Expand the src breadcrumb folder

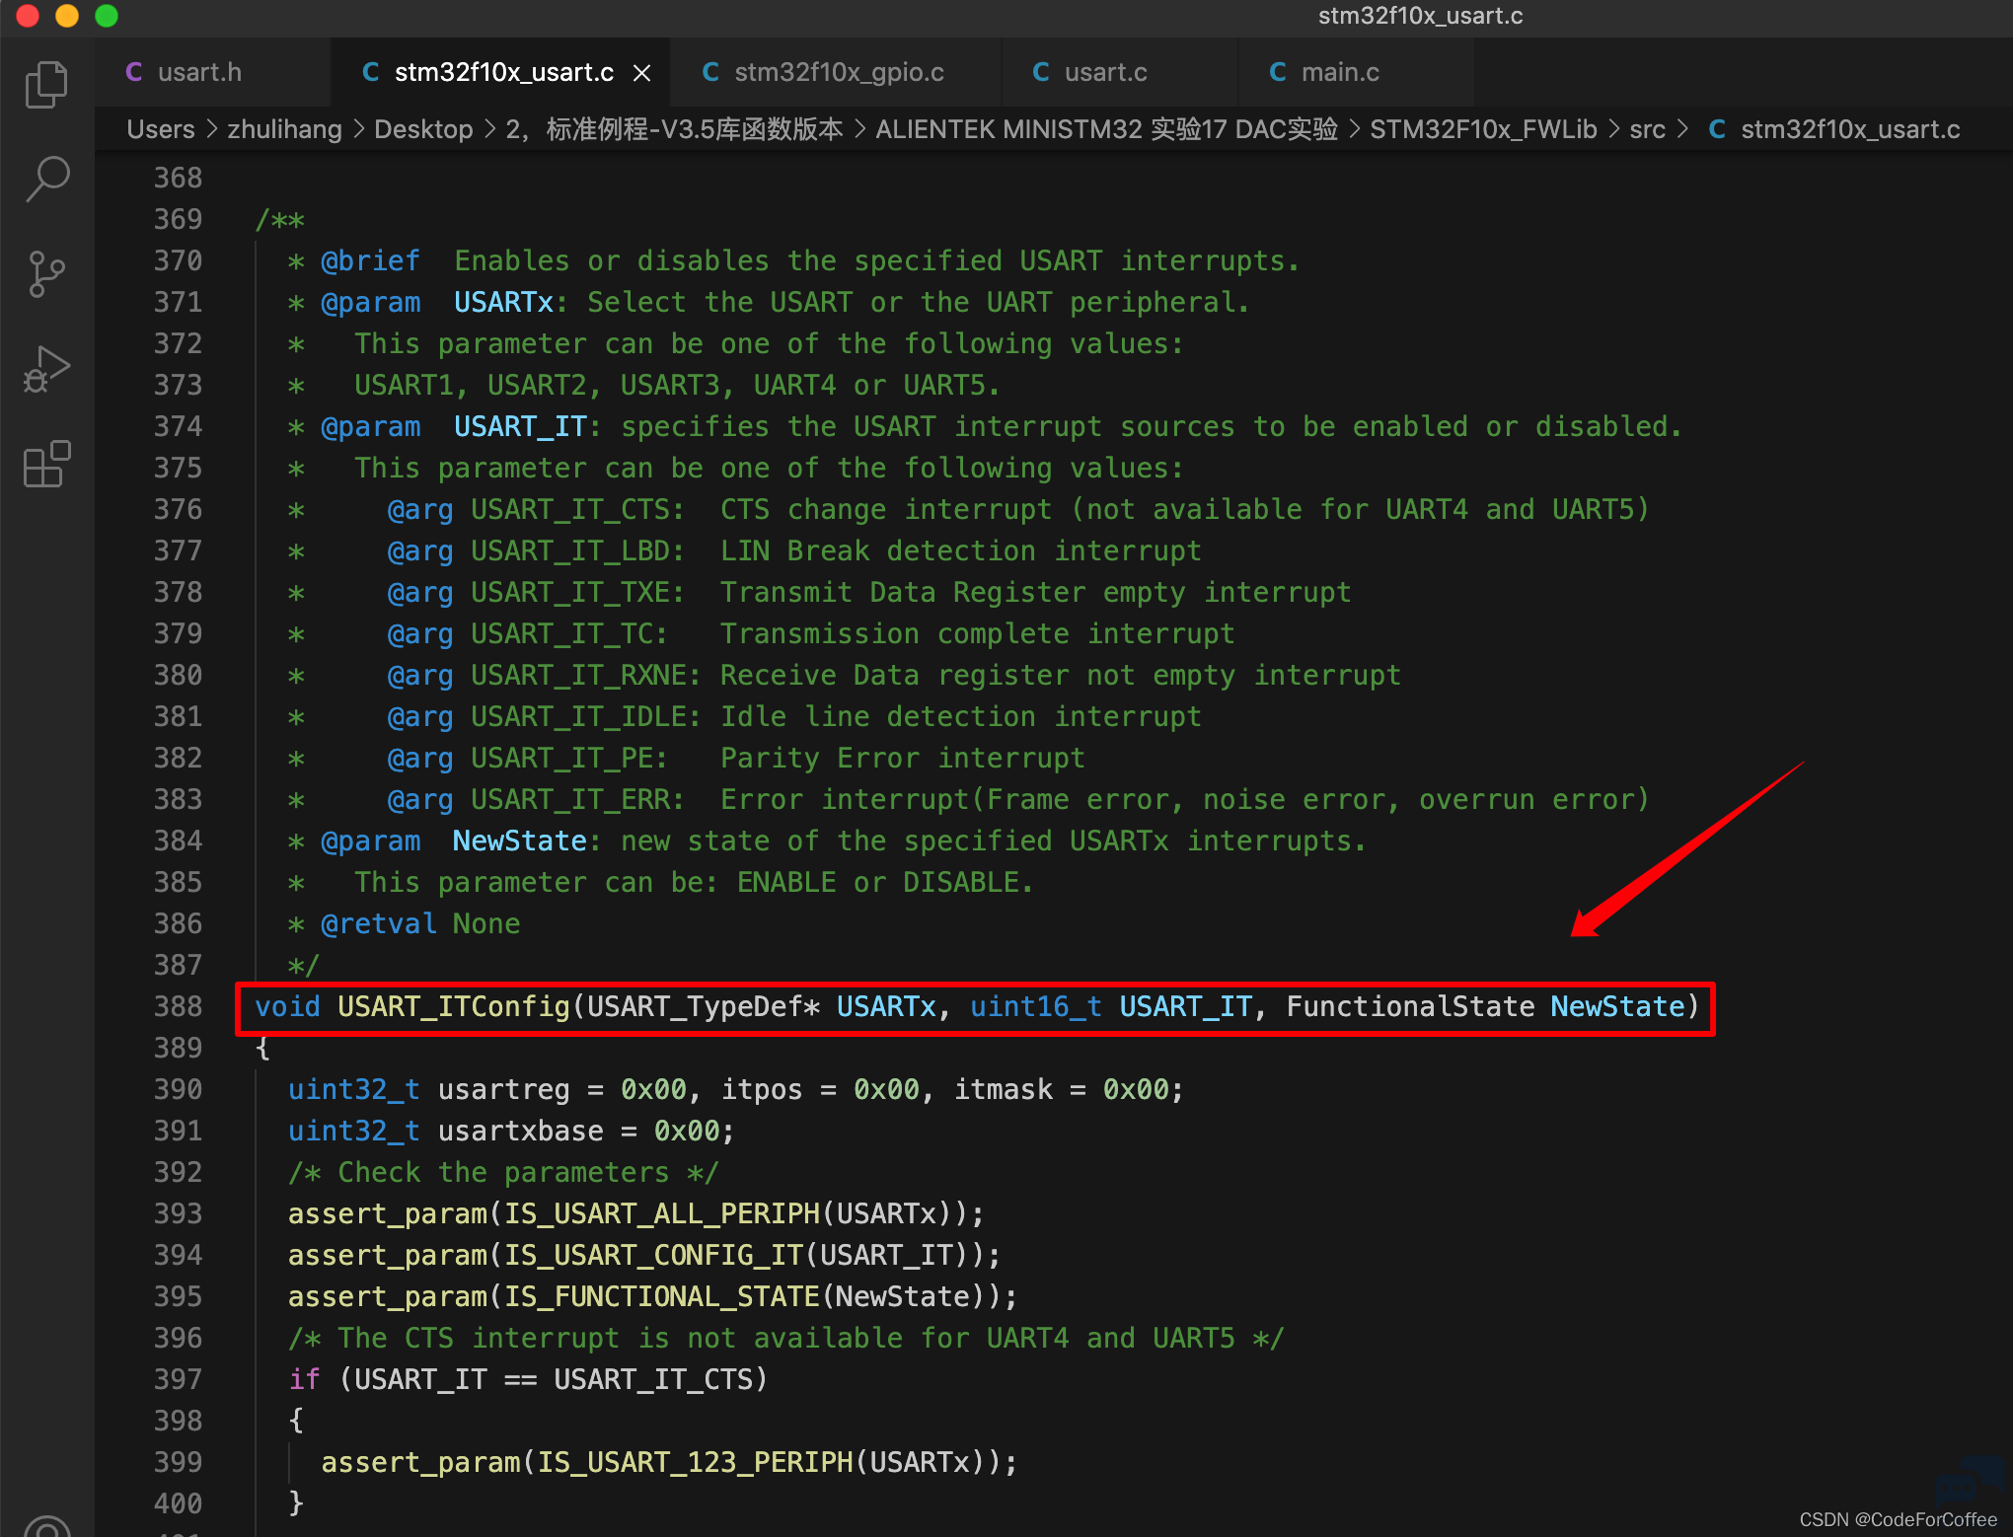(1646, 129)
